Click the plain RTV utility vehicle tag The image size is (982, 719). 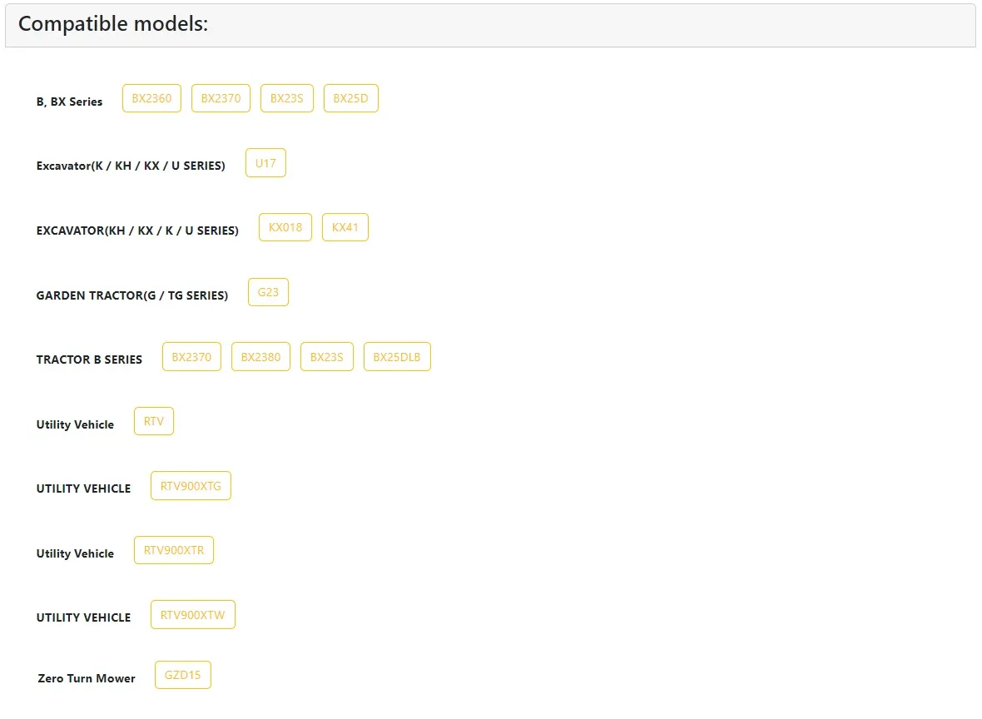(154, 421)
